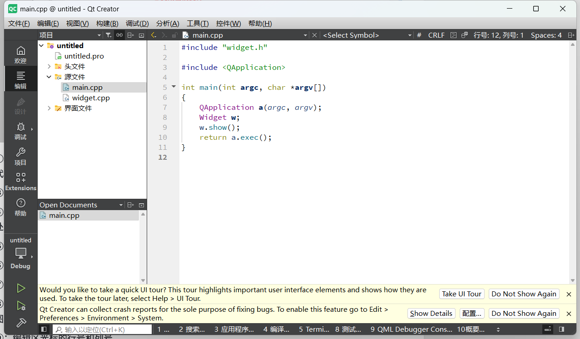The image size is (580, 339).
Task: Click the analyzer icon beside line number
Action: [x=464, y=35]
